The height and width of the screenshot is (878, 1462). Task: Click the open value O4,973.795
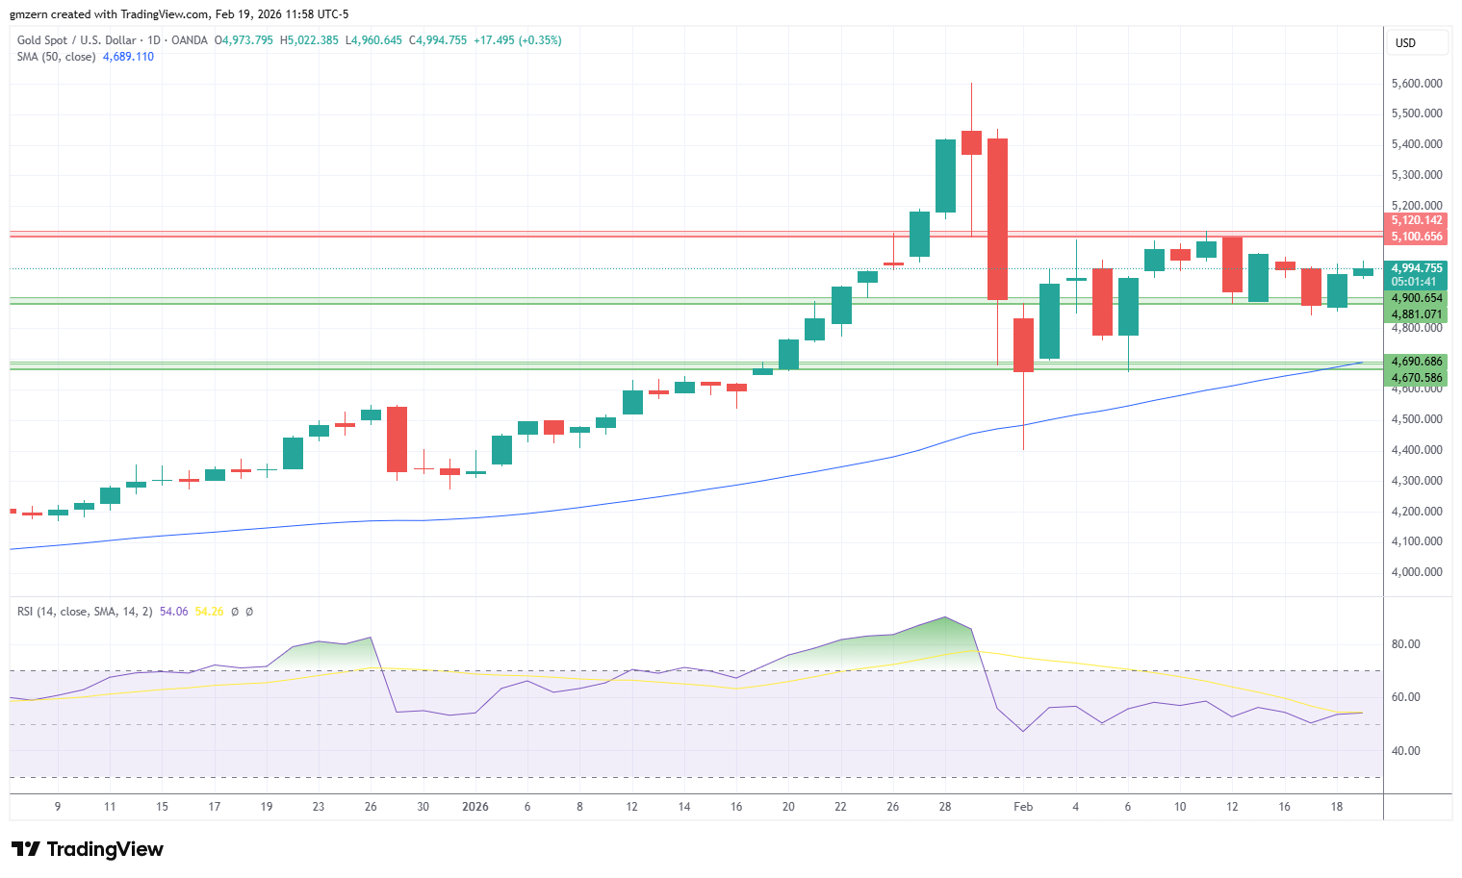coord(244,40)
